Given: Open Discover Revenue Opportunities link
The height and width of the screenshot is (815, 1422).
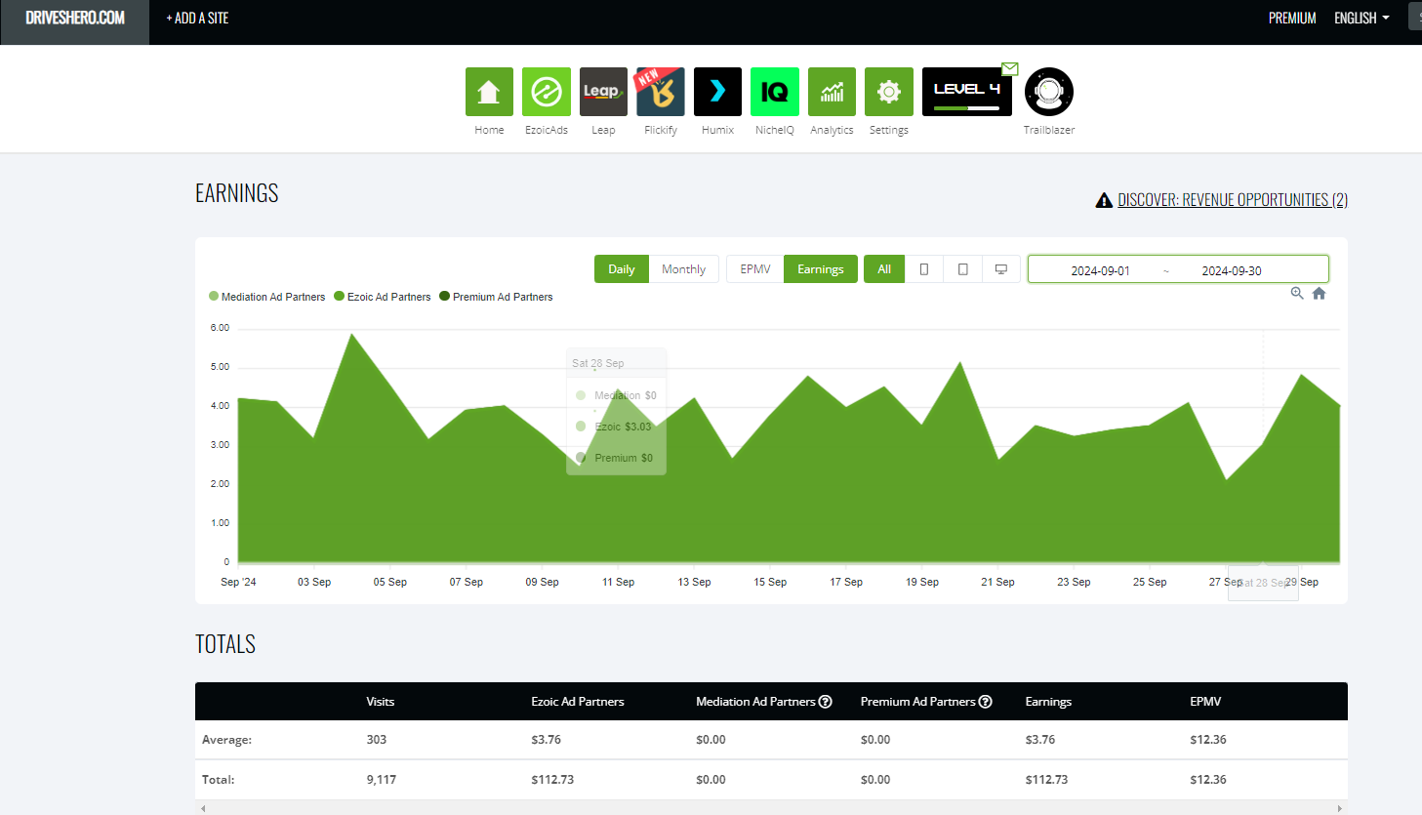Looking at the screenshot, I should [1233, 200].
